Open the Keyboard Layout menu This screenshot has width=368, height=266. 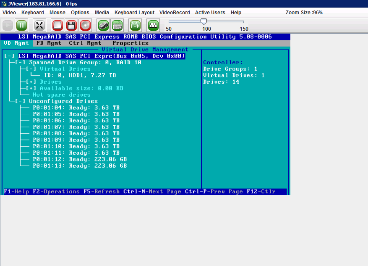tap(134, 13)
